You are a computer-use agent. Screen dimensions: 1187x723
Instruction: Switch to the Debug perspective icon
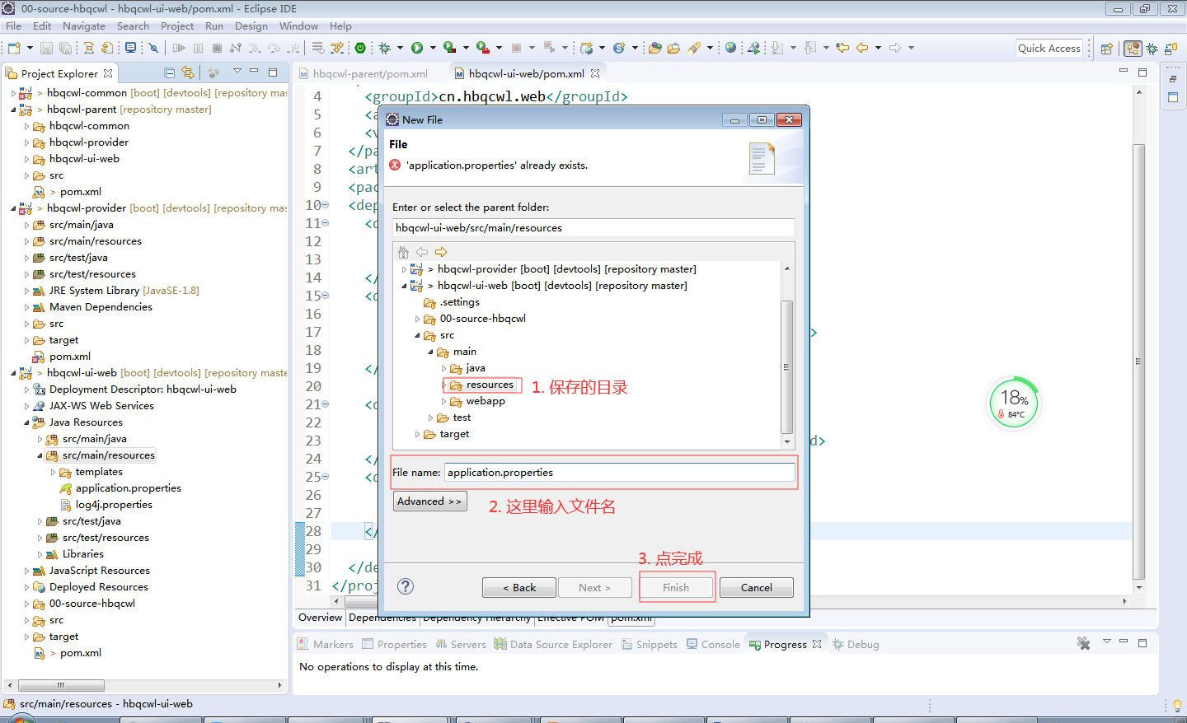click(x=1152, y=49)
